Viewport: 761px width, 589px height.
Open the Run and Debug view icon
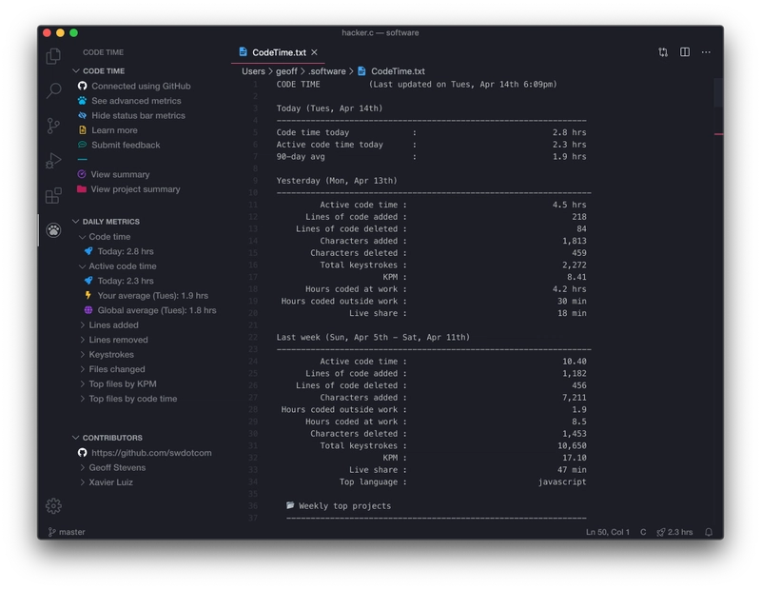(53, 161)
